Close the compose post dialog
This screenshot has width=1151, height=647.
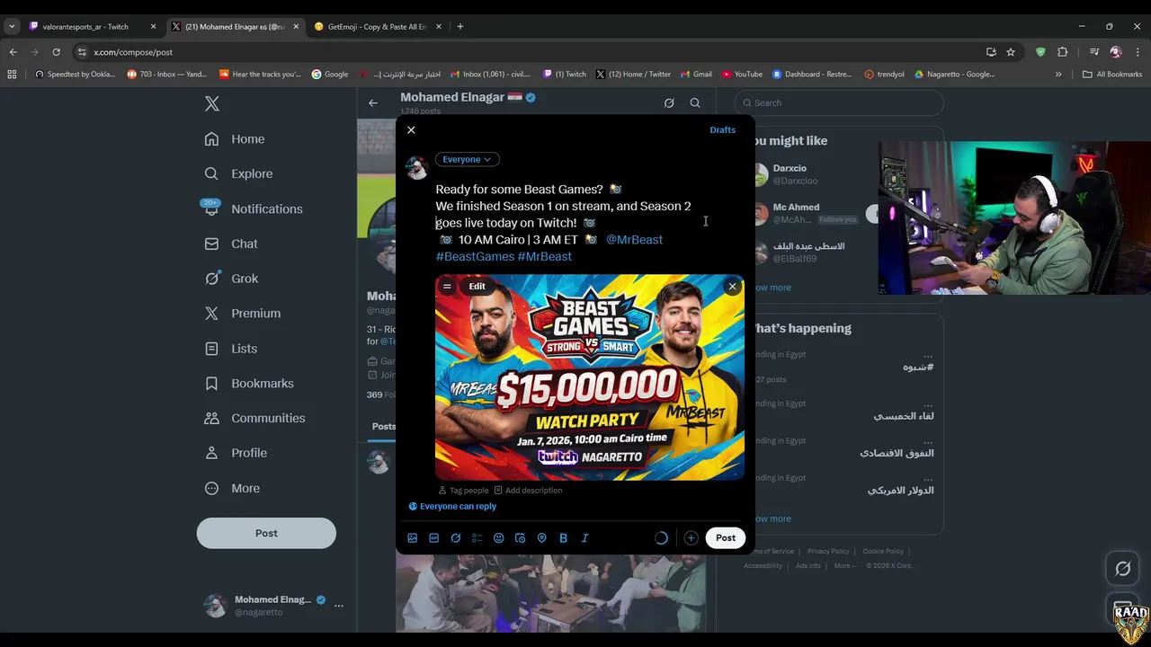tap(411, 130)
